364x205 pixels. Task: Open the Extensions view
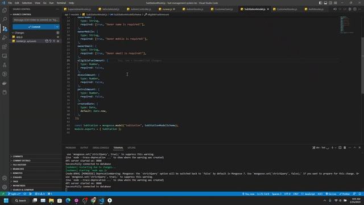click(5, 47)
